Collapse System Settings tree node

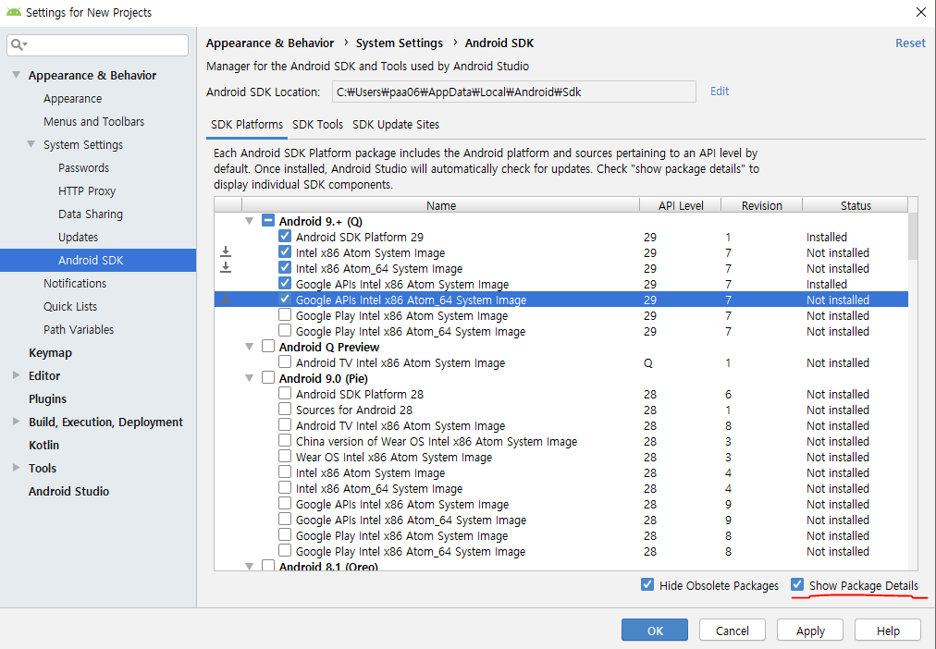pos(31,144)
